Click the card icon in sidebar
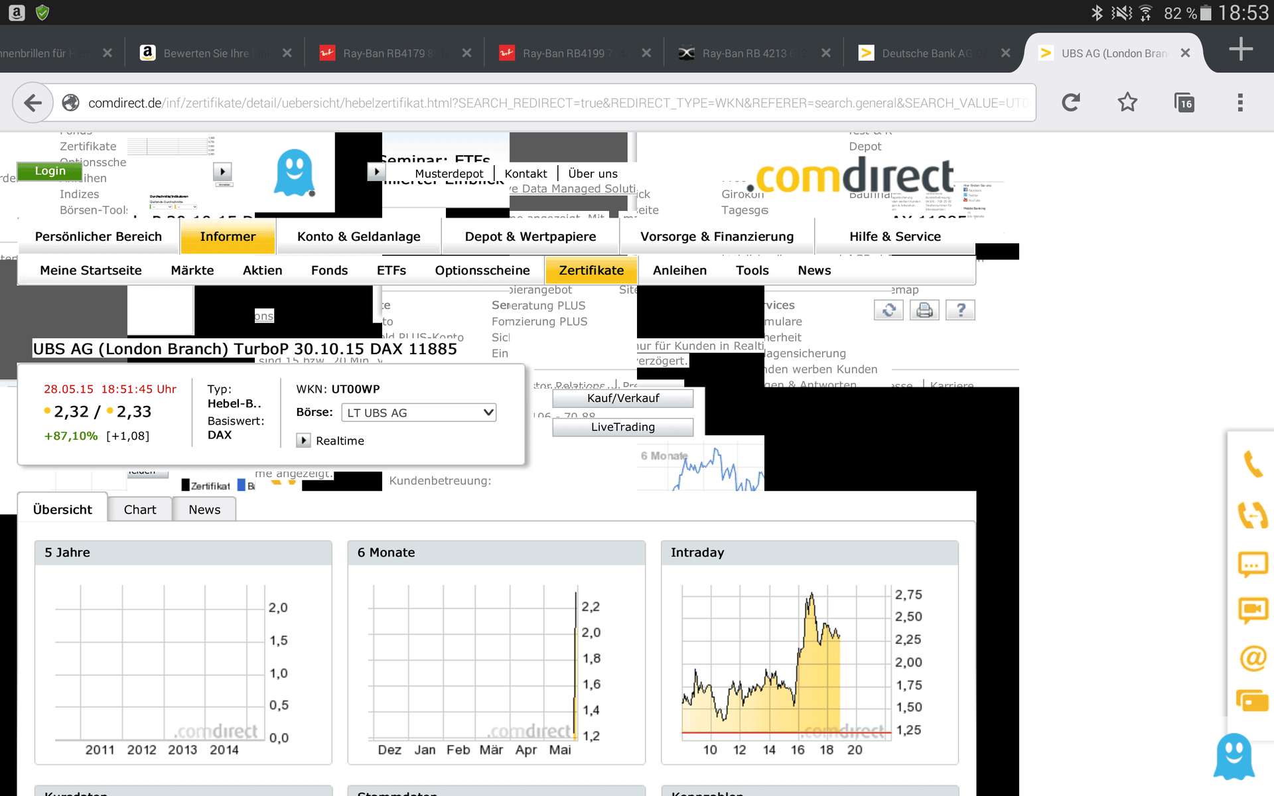 tap(1252, 701)
